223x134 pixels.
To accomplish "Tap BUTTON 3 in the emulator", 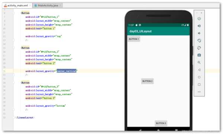I will (x=161, y=123).
